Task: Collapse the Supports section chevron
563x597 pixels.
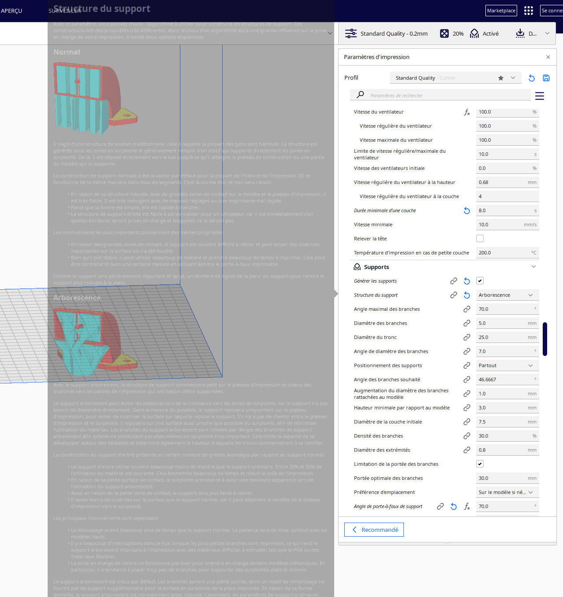Action: 534,267
